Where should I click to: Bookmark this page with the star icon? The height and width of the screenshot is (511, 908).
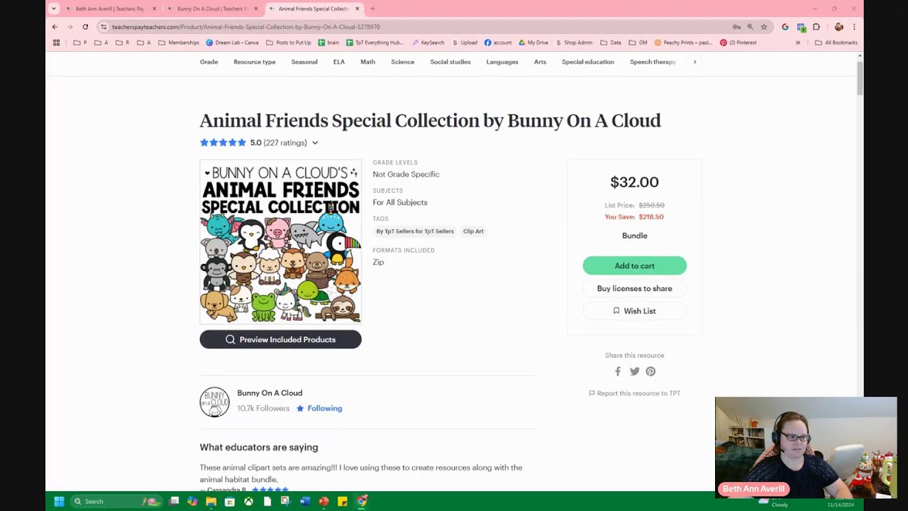pyautogui.click(x=764, y=27)
